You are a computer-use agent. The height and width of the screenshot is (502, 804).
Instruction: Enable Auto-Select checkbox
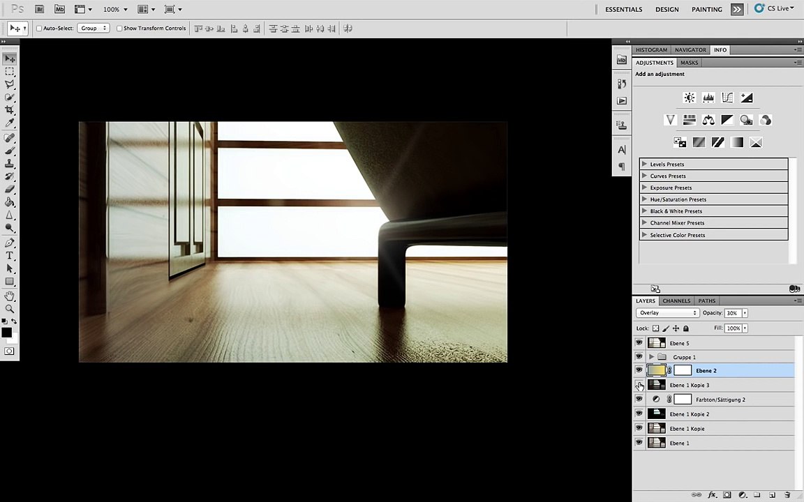pyautogui.click(x=39, y=29)
